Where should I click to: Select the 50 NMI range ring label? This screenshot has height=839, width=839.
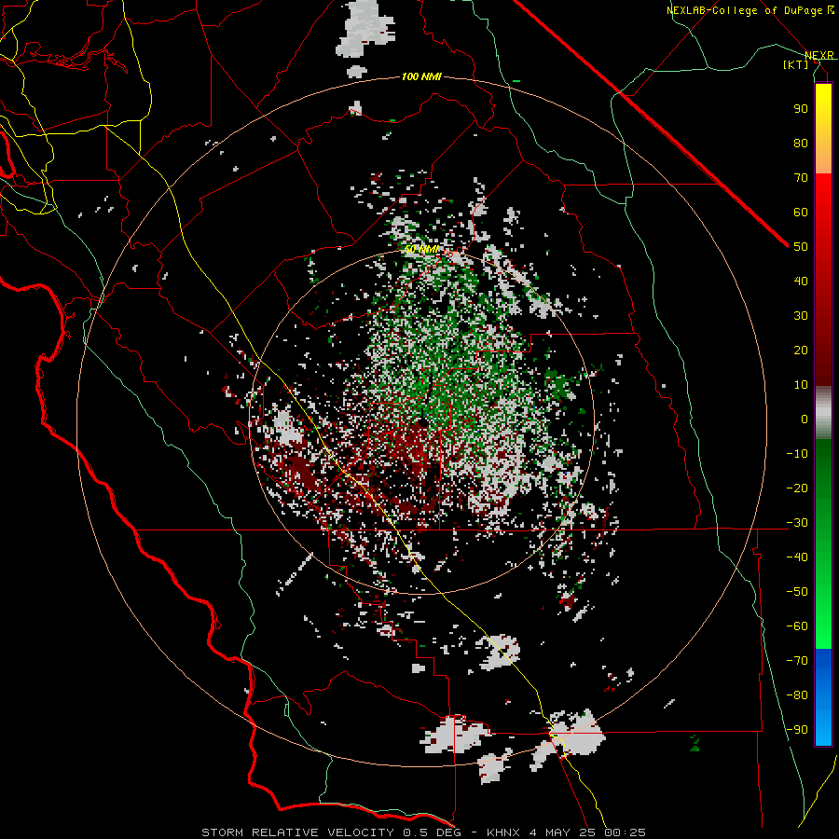pos(421,249)
